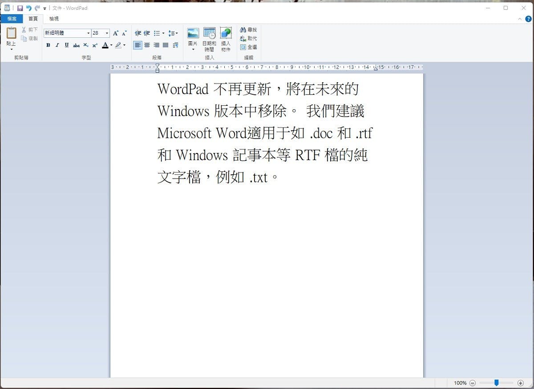Viewport: 534px width, 389px height.
Task: Toggle underline formatting
Action: tap(67, 45)
